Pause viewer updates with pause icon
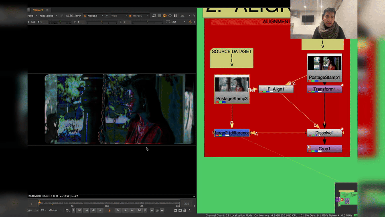 click(x=175, y=16)
